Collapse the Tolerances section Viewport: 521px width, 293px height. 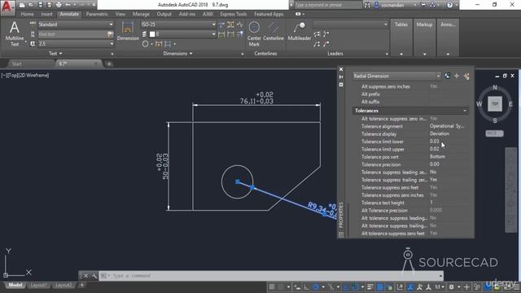tap(465, 111)
